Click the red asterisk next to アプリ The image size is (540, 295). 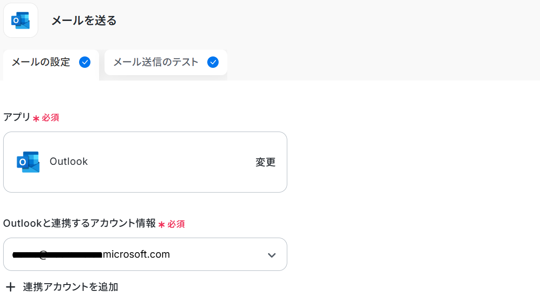click(36, 118)
